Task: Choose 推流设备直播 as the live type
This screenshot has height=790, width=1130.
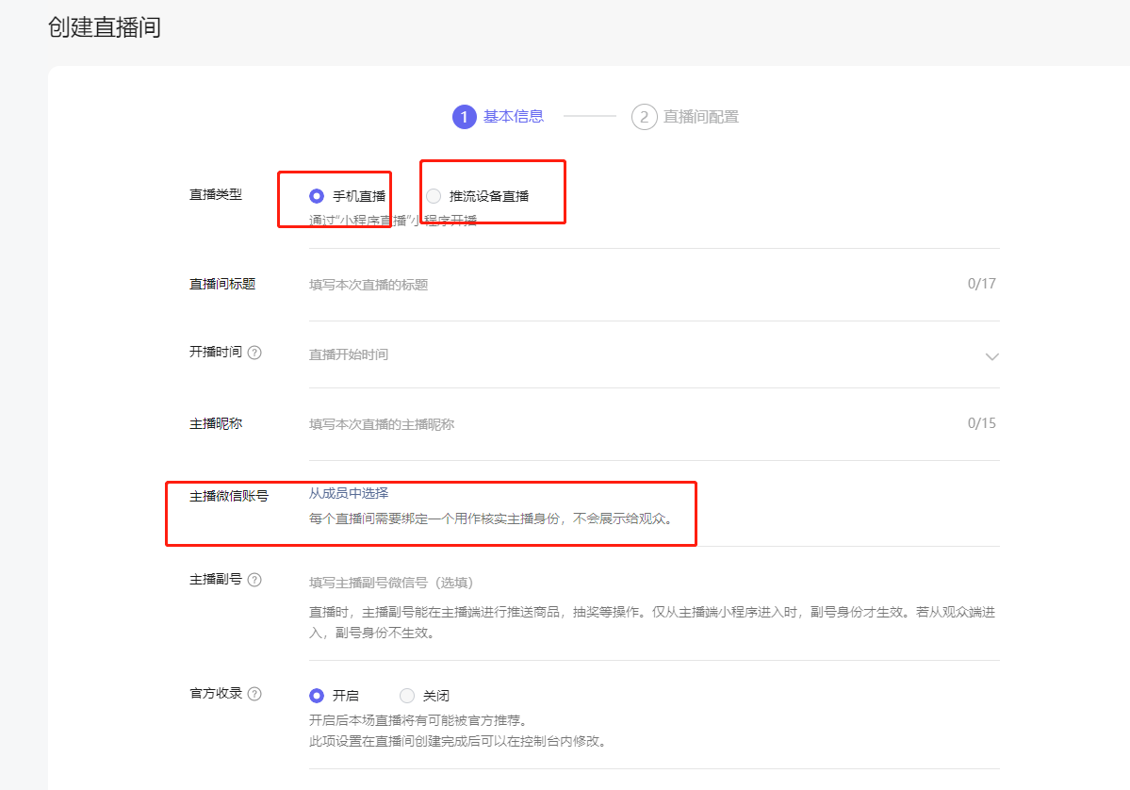Action: pyautogui.click(x=434, y=196)
